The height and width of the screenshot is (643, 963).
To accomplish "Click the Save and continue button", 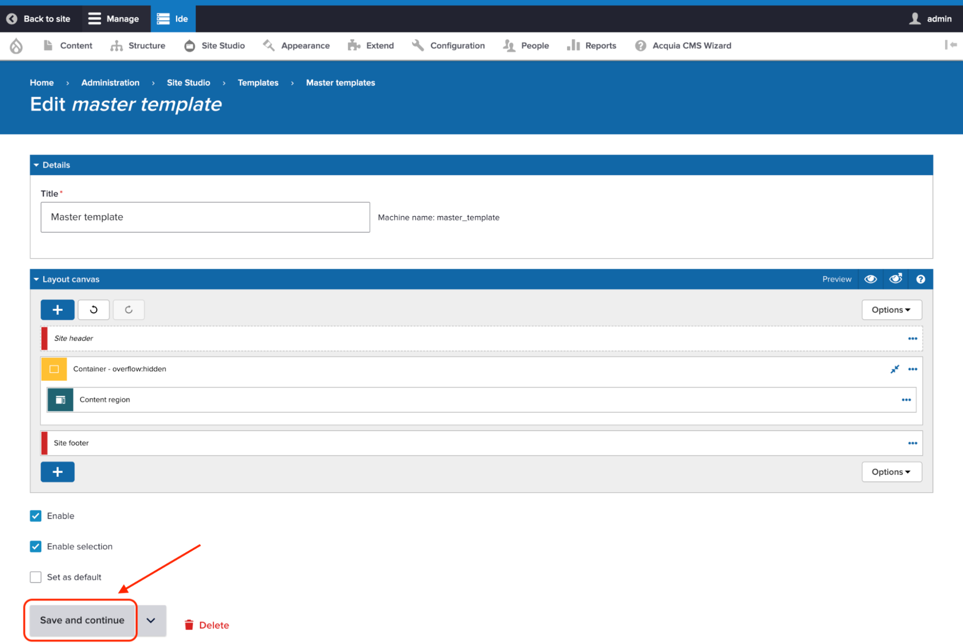I will pyautogui.click(x=82, y=620).
